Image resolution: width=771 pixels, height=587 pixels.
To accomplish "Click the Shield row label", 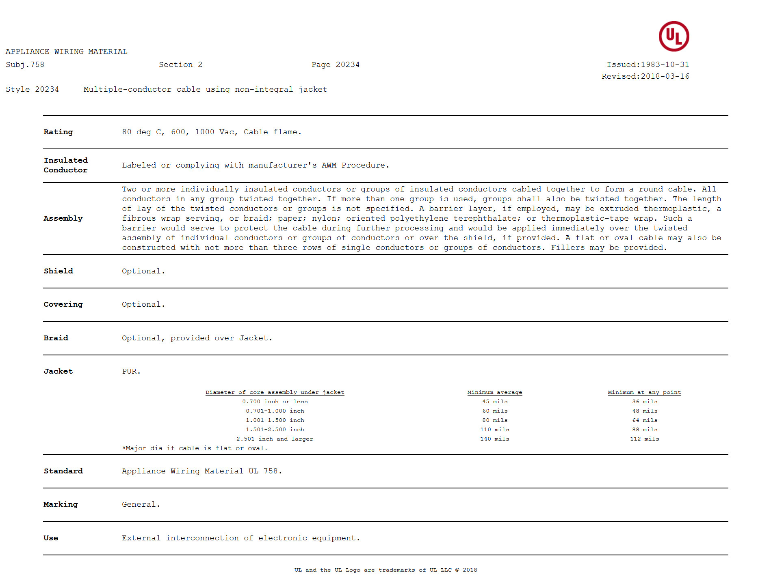I will coord(58,271).
